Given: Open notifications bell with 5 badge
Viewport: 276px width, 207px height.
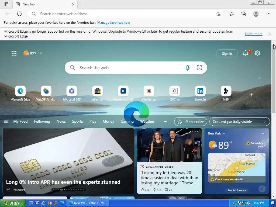Looking at the screenshot, I should point(246,53).
